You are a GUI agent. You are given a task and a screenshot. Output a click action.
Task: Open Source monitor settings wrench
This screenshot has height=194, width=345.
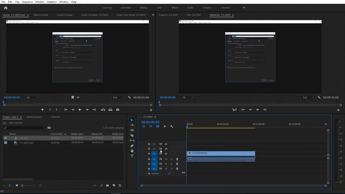[129, 97]
